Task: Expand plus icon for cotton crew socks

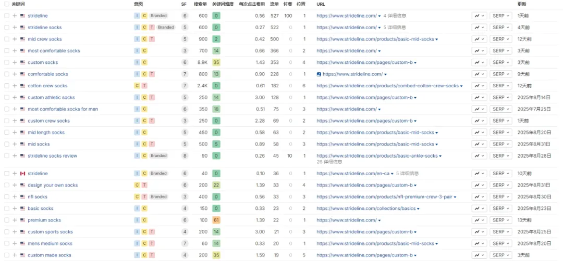Action: (15, 86)
